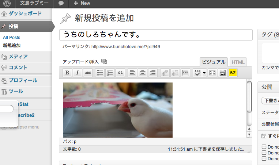Open the ツール menu

click(x=16, y=91)
